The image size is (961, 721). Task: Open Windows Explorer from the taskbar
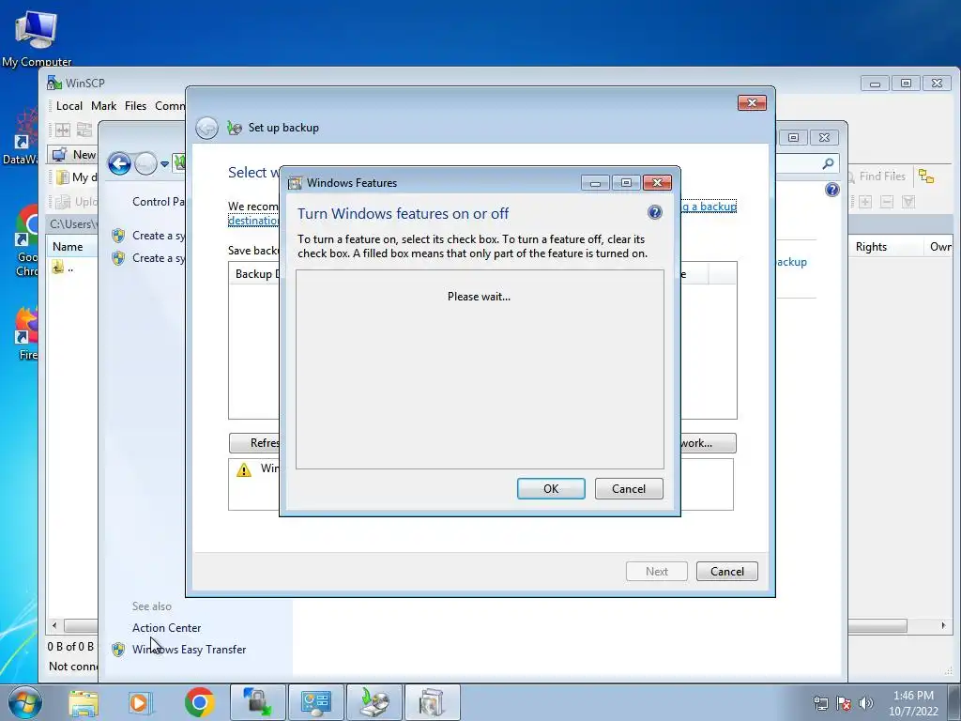coord(84,702)
